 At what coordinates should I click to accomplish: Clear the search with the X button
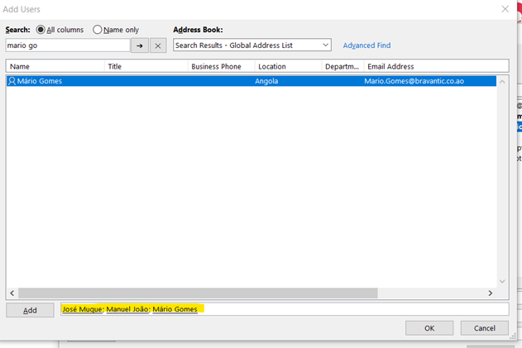point(158,45)
